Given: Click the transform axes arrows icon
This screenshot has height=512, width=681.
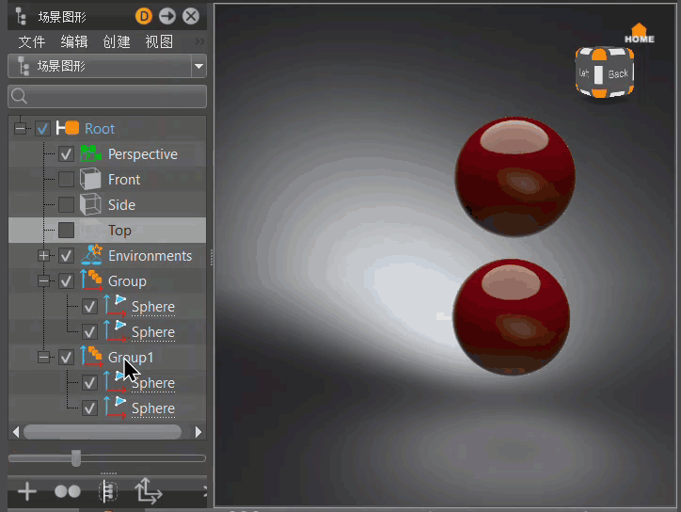Looking at the screenshot, I should [148, 491].
